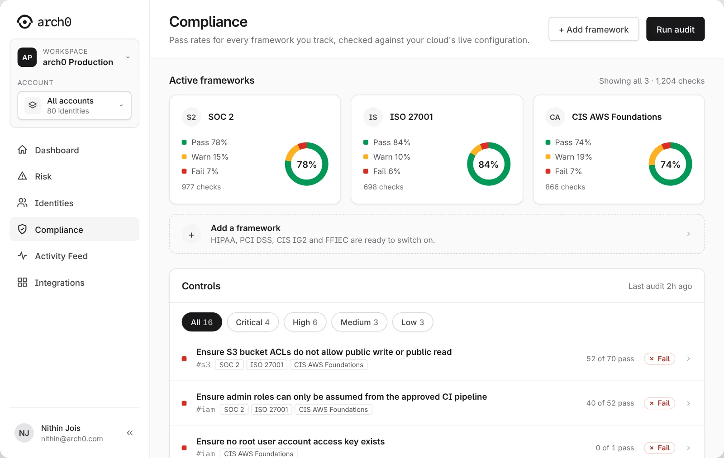Click the Fail badge on S3 bucket row
The height and width of the screenshot is (458, 724).
[x=659, y=359]
